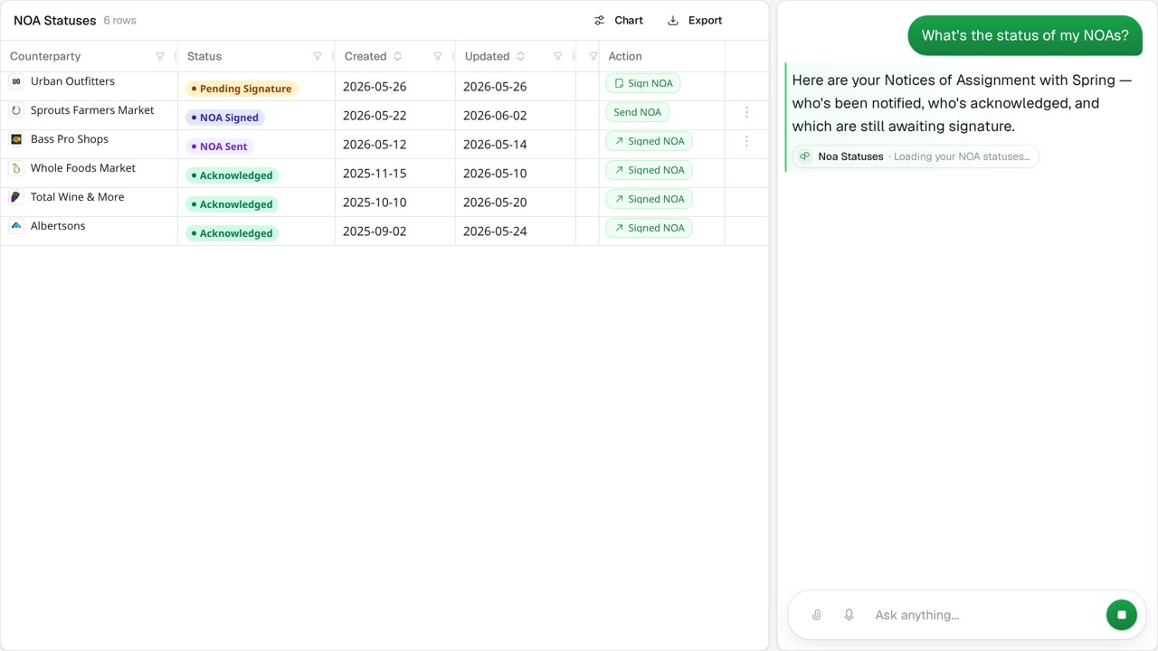The height and width of the screenshot is (651, 1158).
Task: Click the Albertsons logo
Action: click(16, 226)
